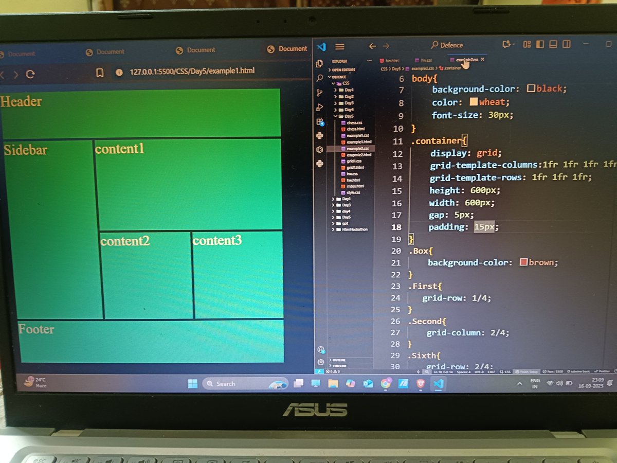The height and width of the screenshot is (463, 617).
Task: Open chess.html in the Explorer tree
Action: click(353, 129)
